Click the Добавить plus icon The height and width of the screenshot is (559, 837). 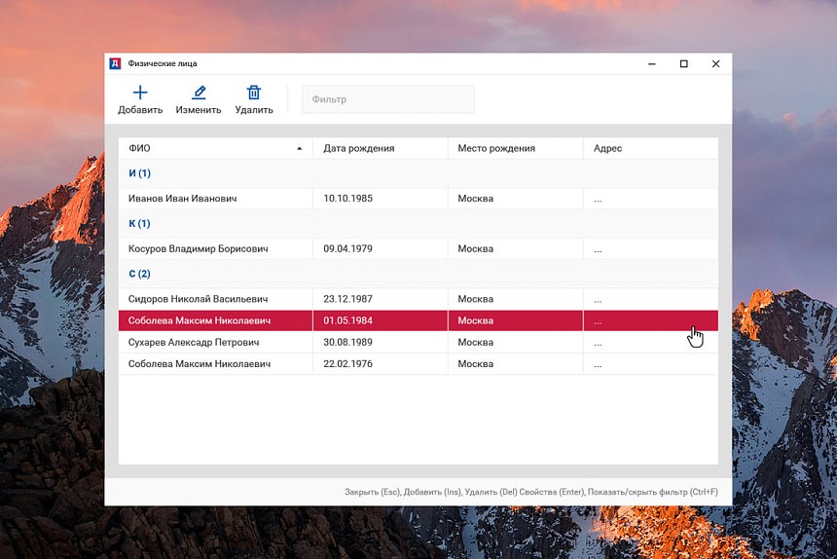[x=140, y=93]
